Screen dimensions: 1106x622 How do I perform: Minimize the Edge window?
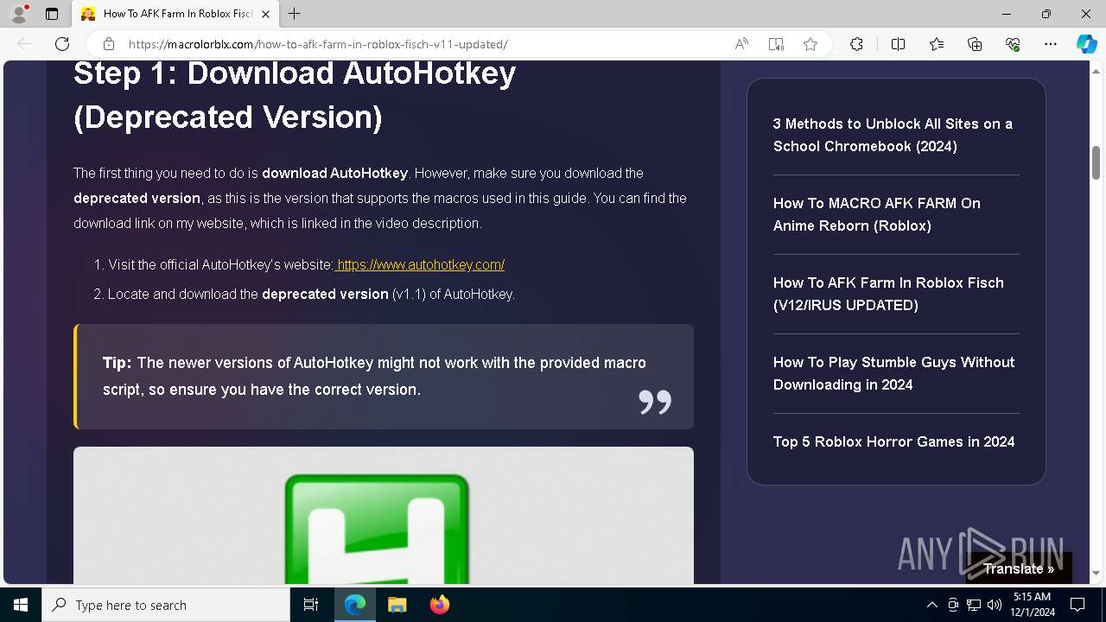pyautogui.click(x=1007, y=14)
